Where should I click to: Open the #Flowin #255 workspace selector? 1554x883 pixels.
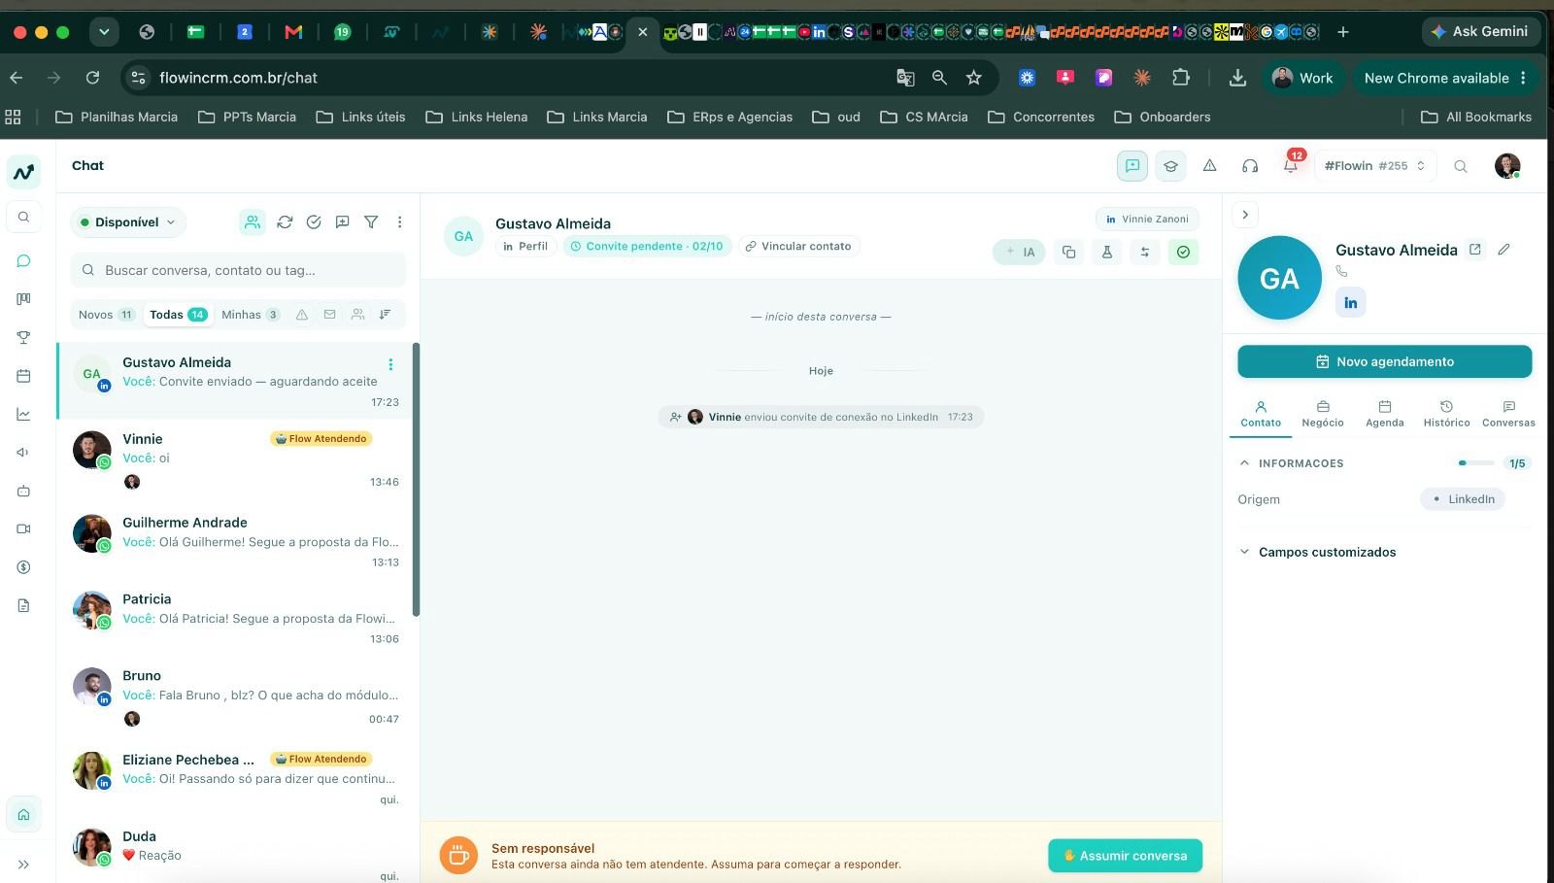(1374, 166)
